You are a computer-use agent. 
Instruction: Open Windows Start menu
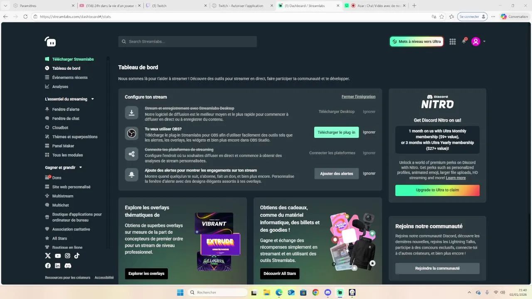(180, 292)
